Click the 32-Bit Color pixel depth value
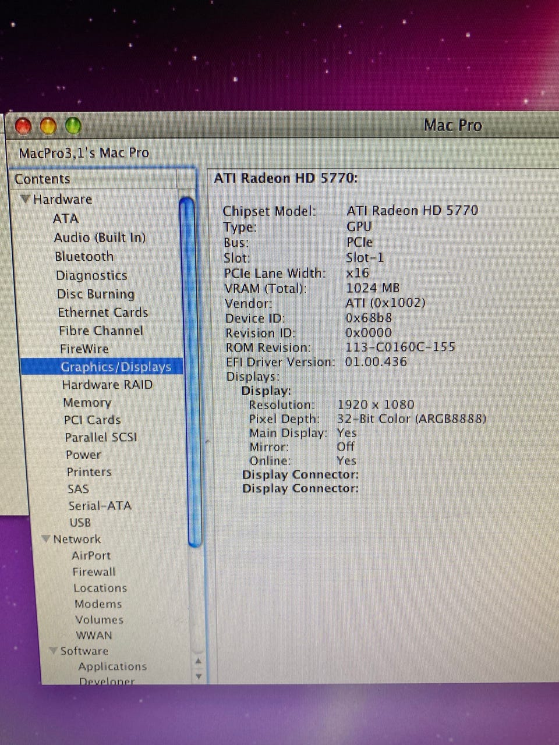 (411, 418)
